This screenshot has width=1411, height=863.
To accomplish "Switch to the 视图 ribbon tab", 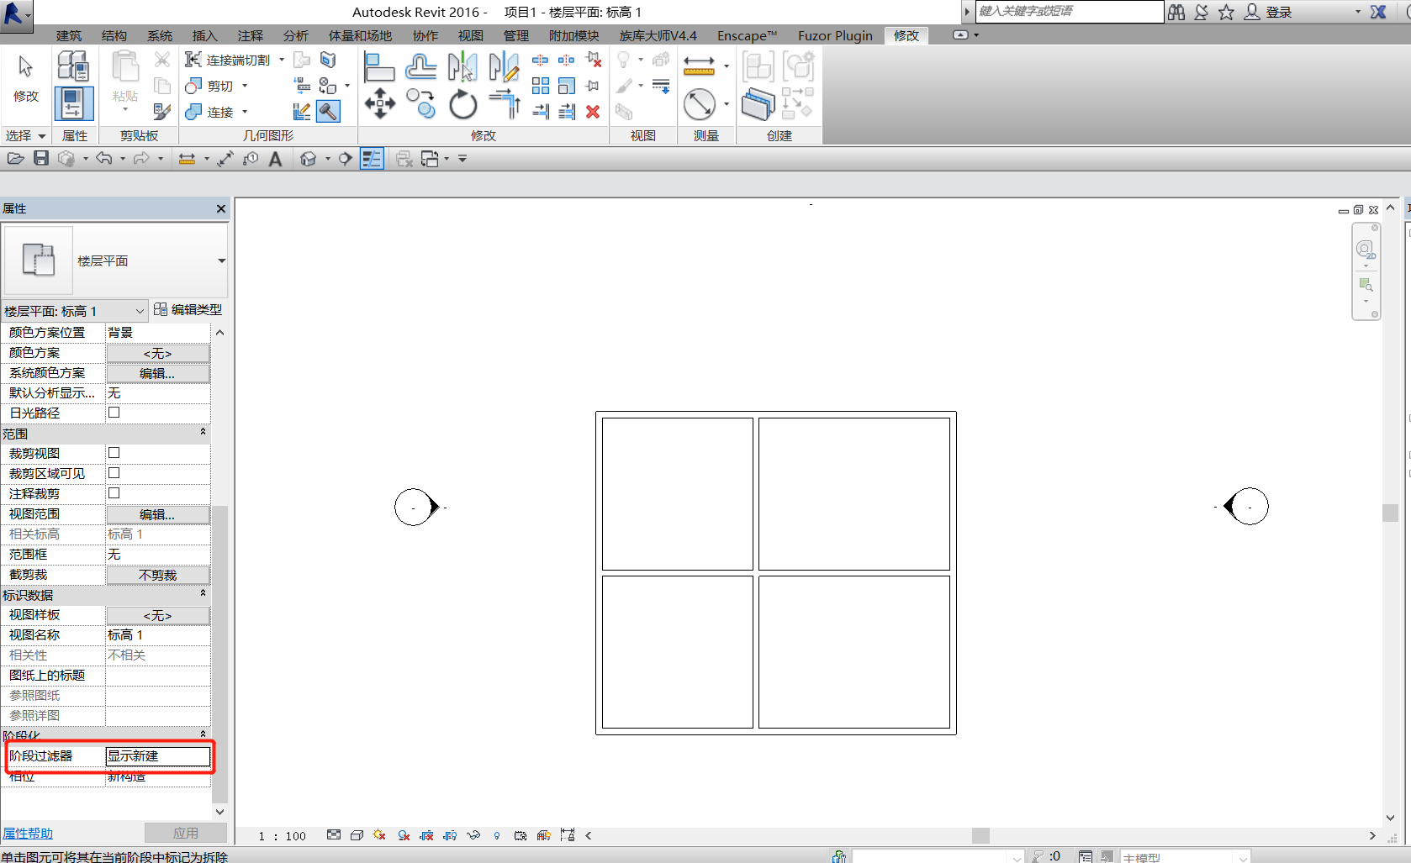I will (470, 35).
